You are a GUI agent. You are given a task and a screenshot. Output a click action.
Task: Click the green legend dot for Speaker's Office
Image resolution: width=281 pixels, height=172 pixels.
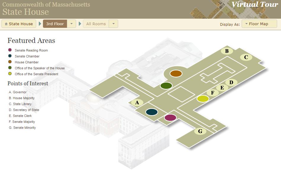coord(10,68)
